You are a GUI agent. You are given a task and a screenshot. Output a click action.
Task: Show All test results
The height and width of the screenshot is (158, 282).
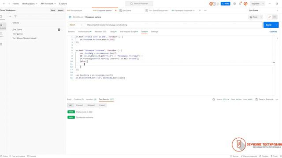pos(70,105)
